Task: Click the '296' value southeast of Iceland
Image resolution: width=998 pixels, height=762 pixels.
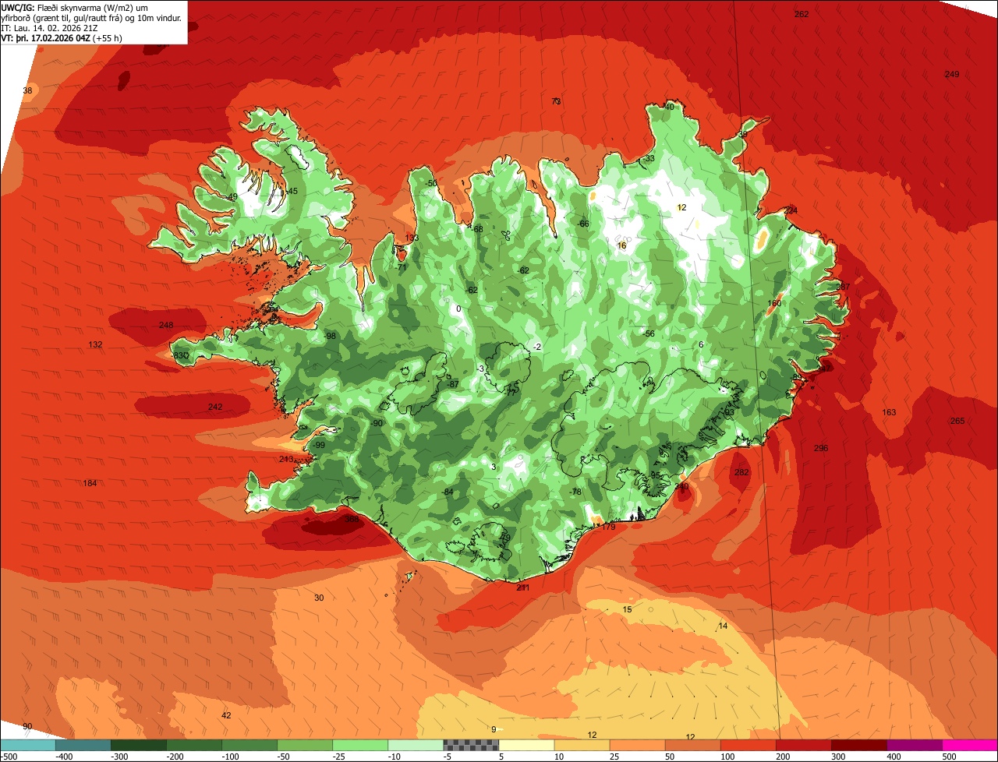Action: pos(820,448)
